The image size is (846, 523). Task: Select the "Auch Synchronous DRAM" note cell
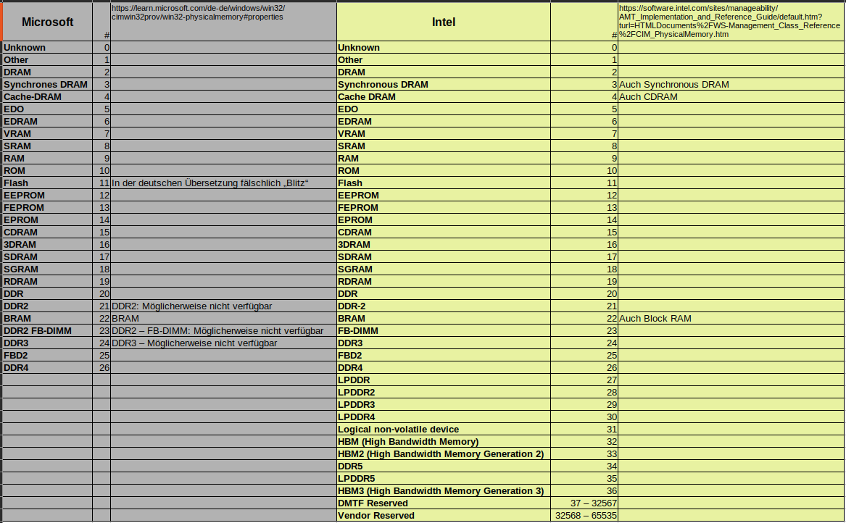pyautogui.click(x=674, y=85)
